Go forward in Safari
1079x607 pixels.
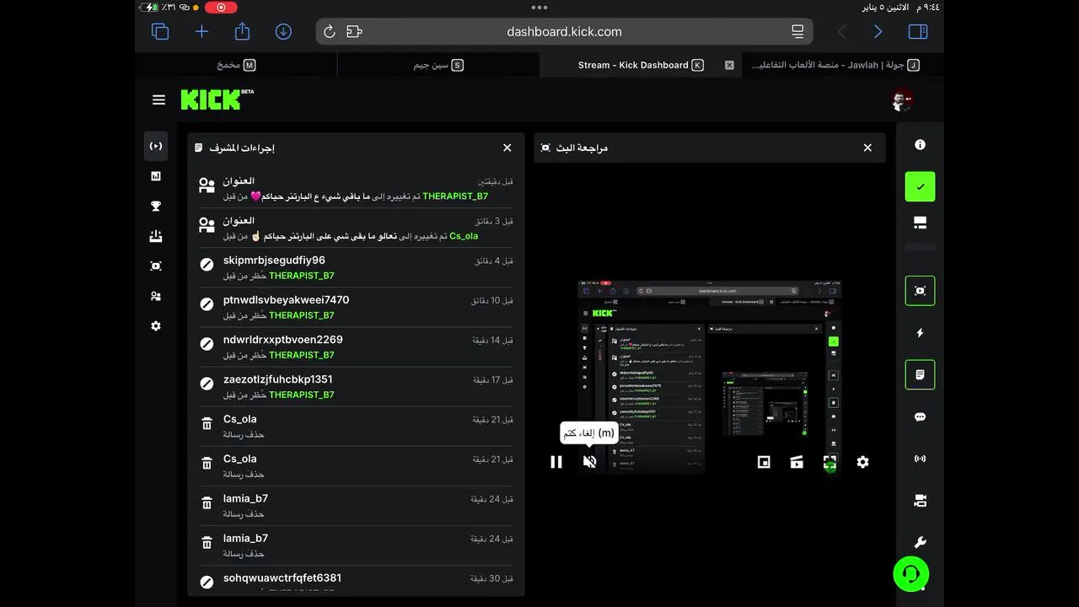pos(878,31)
